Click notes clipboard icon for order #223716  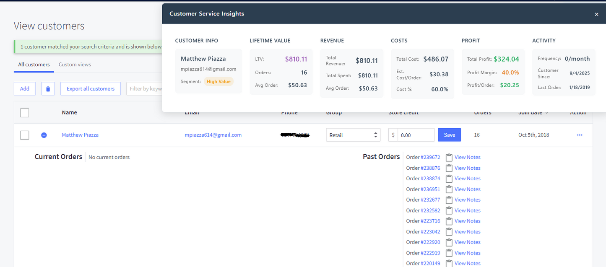tap(449, 221)
